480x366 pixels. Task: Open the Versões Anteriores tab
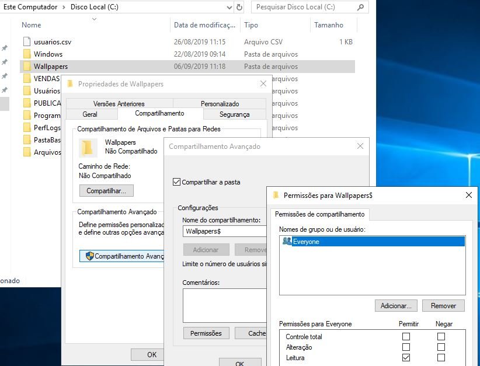pos(119,103)
